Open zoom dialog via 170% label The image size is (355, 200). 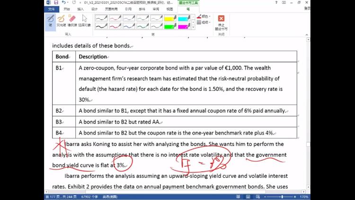tap(304, 197)
